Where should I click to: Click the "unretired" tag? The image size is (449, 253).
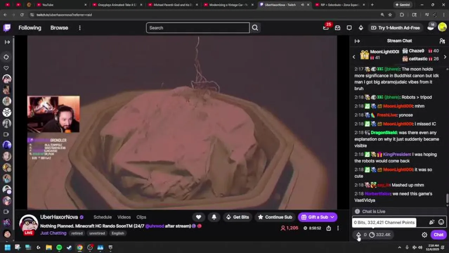[x=97, y=233]
